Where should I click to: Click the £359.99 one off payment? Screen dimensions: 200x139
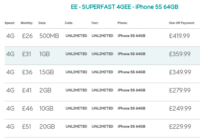click(180, 54)
